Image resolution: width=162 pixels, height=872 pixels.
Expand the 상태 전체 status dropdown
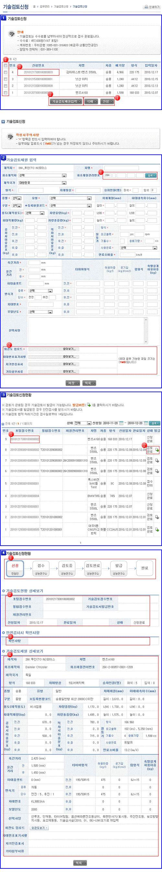(x=83, y=423)
